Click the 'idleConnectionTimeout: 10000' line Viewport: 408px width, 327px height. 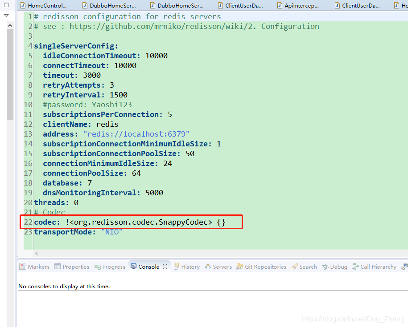pos(105,56)
